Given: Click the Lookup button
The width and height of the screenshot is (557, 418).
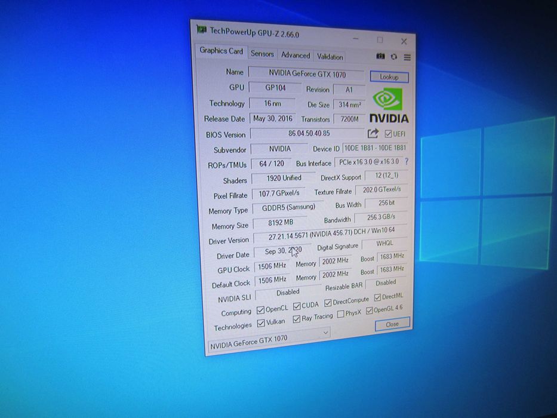Looking at the screenshot, I should (389, 77).
